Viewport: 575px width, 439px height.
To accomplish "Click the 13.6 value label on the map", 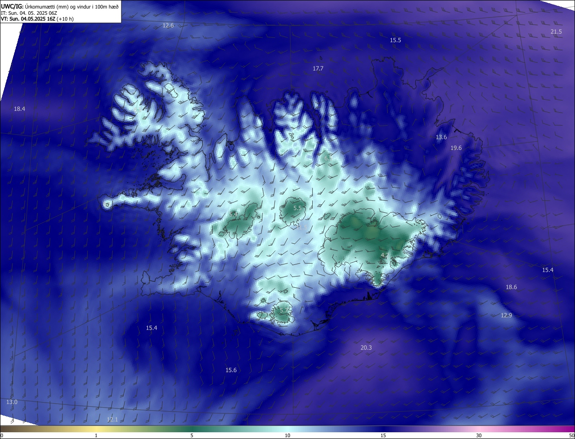I will click(442, 137).
